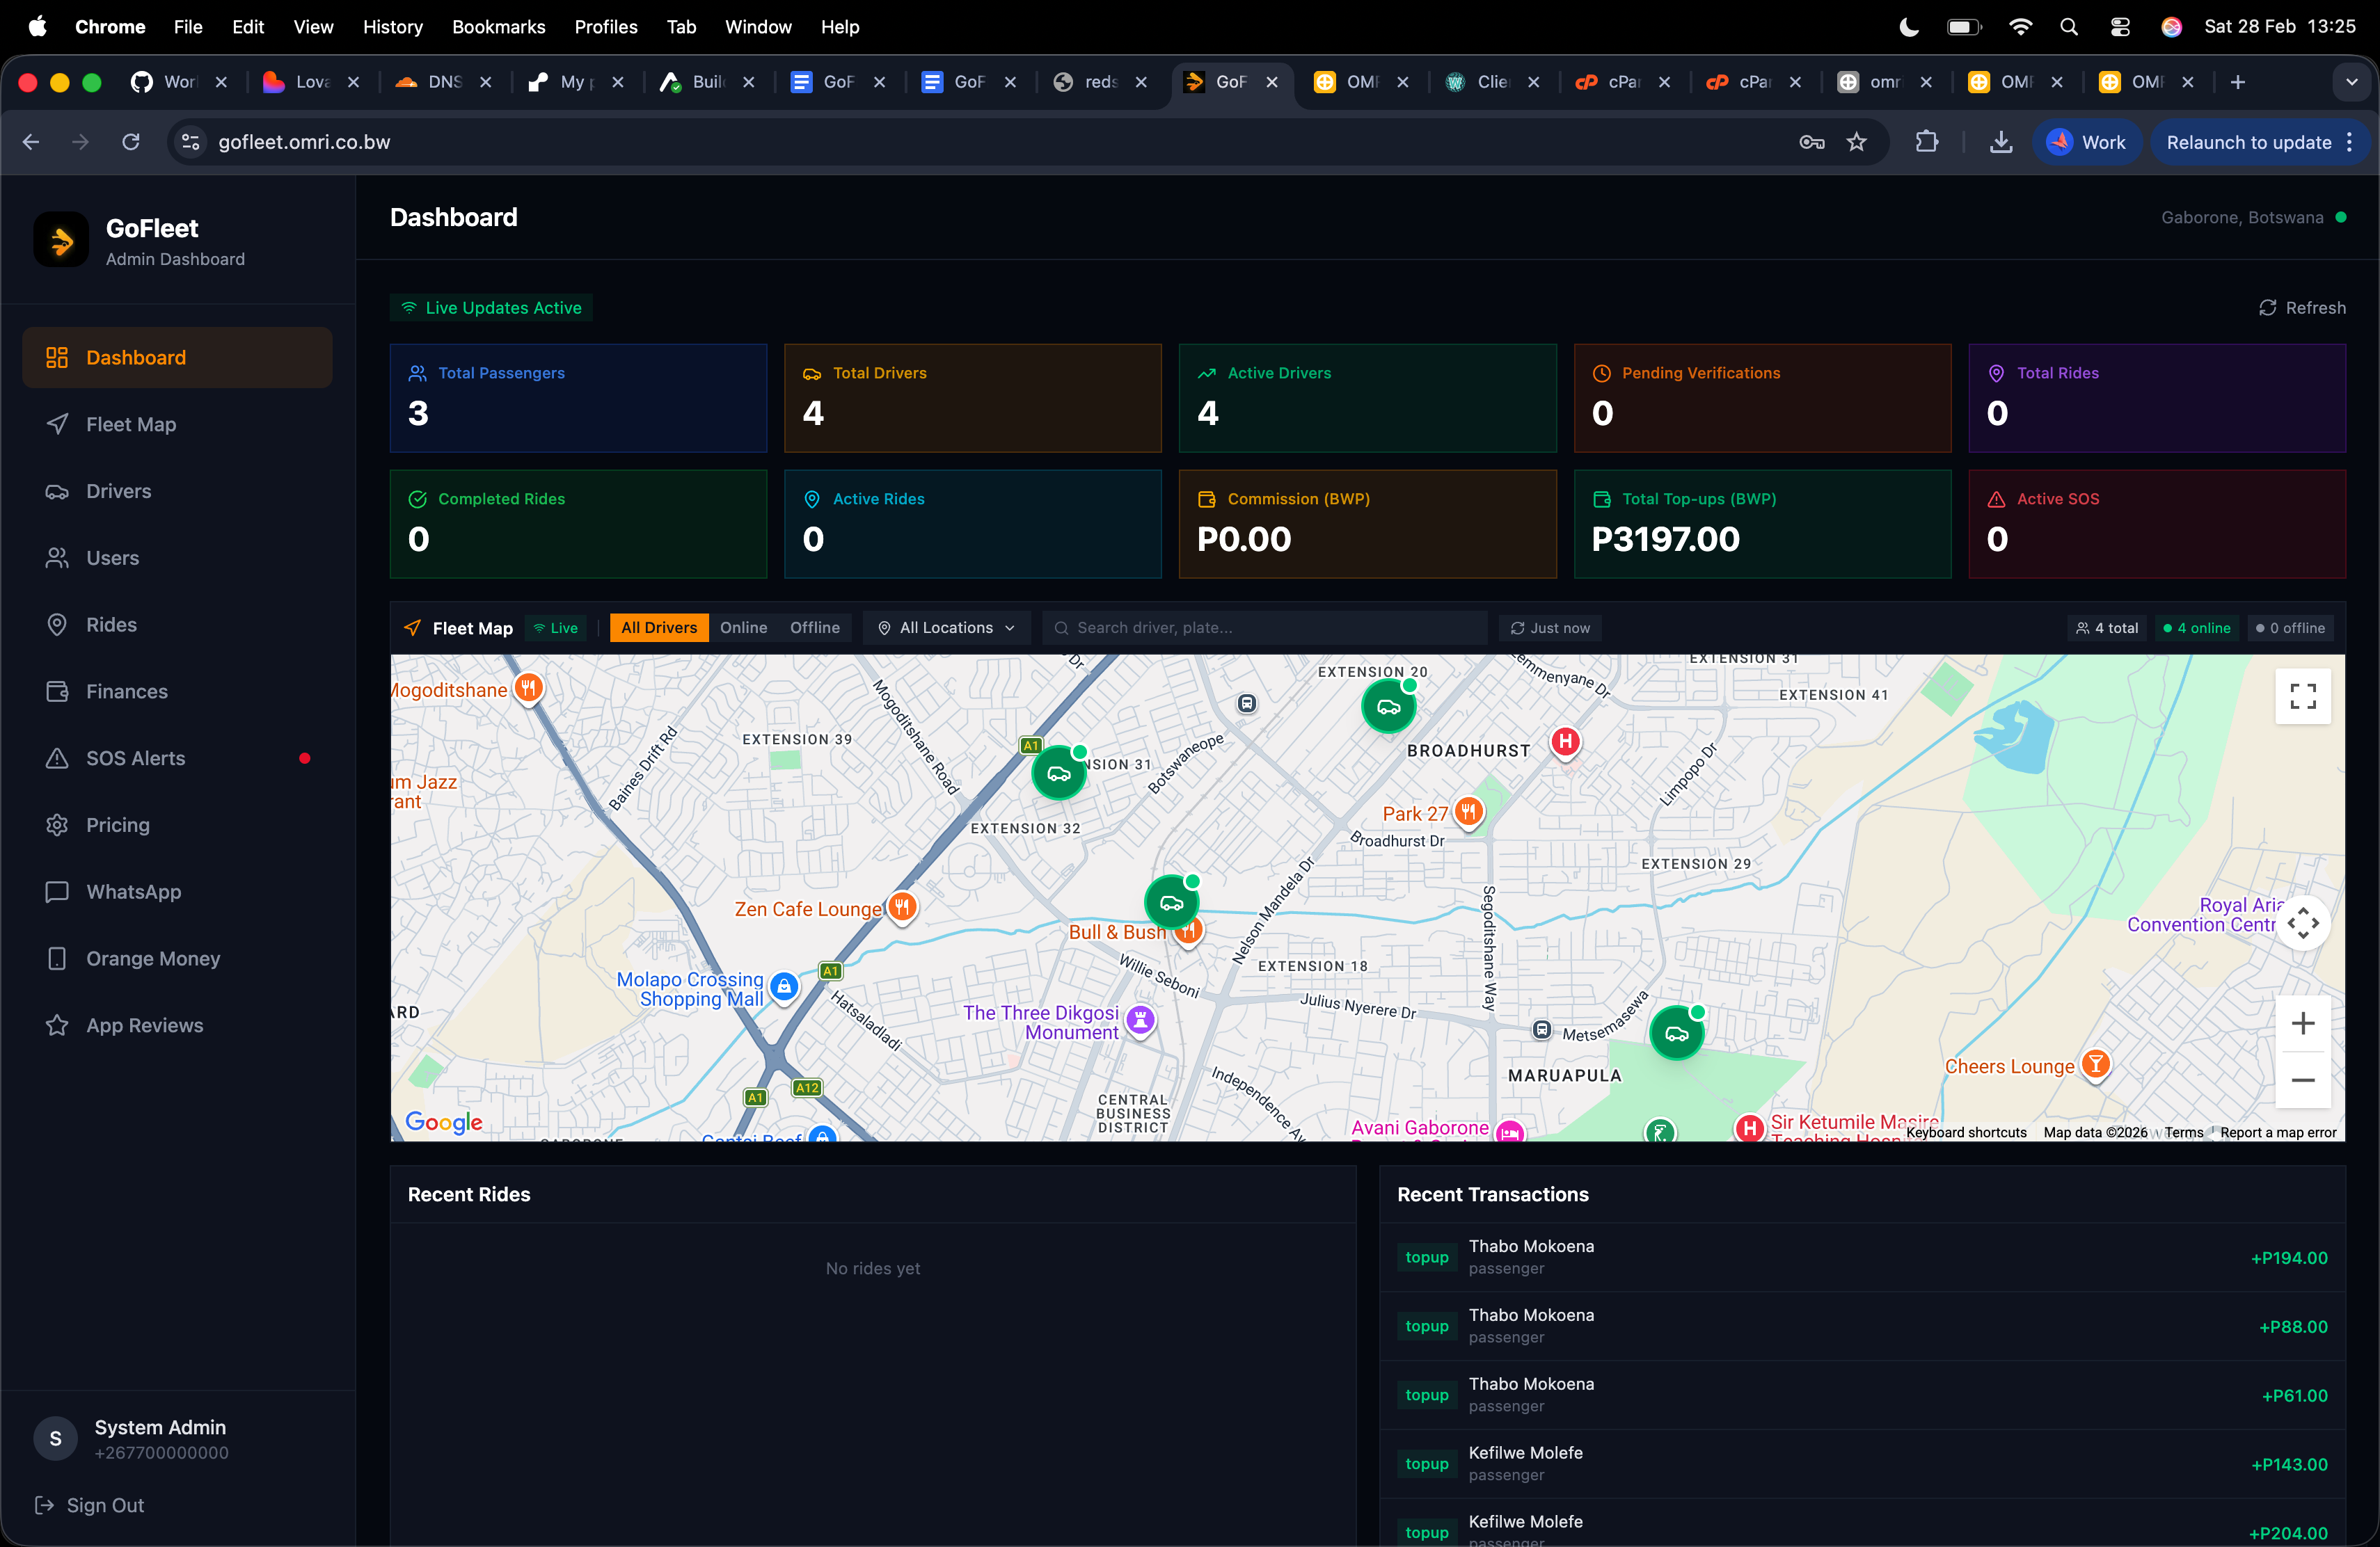Click the Thabo Mokoena +P194.00 transaction
Screen dimensions: 2380x1547
[x=1862, y=1257]
